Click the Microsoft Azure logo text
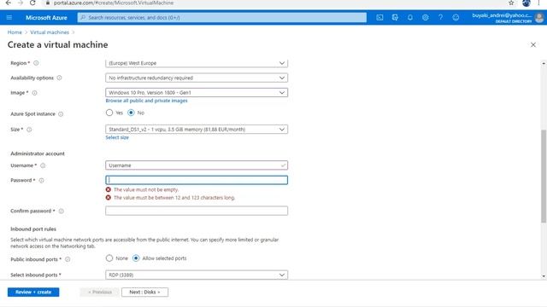This screenshot has width=547, height=307. (46, 17)
